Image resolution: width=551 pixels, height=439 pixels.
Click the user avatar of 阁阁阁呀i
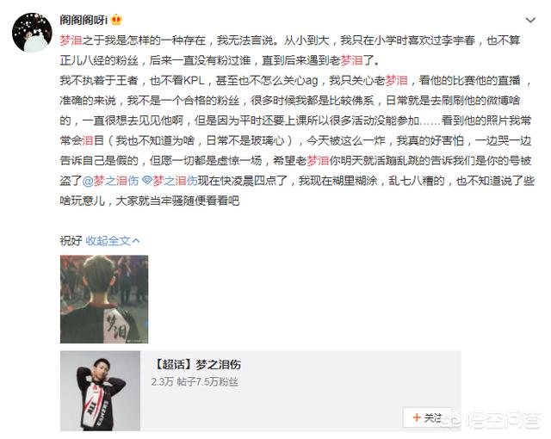tap(32, 33)
